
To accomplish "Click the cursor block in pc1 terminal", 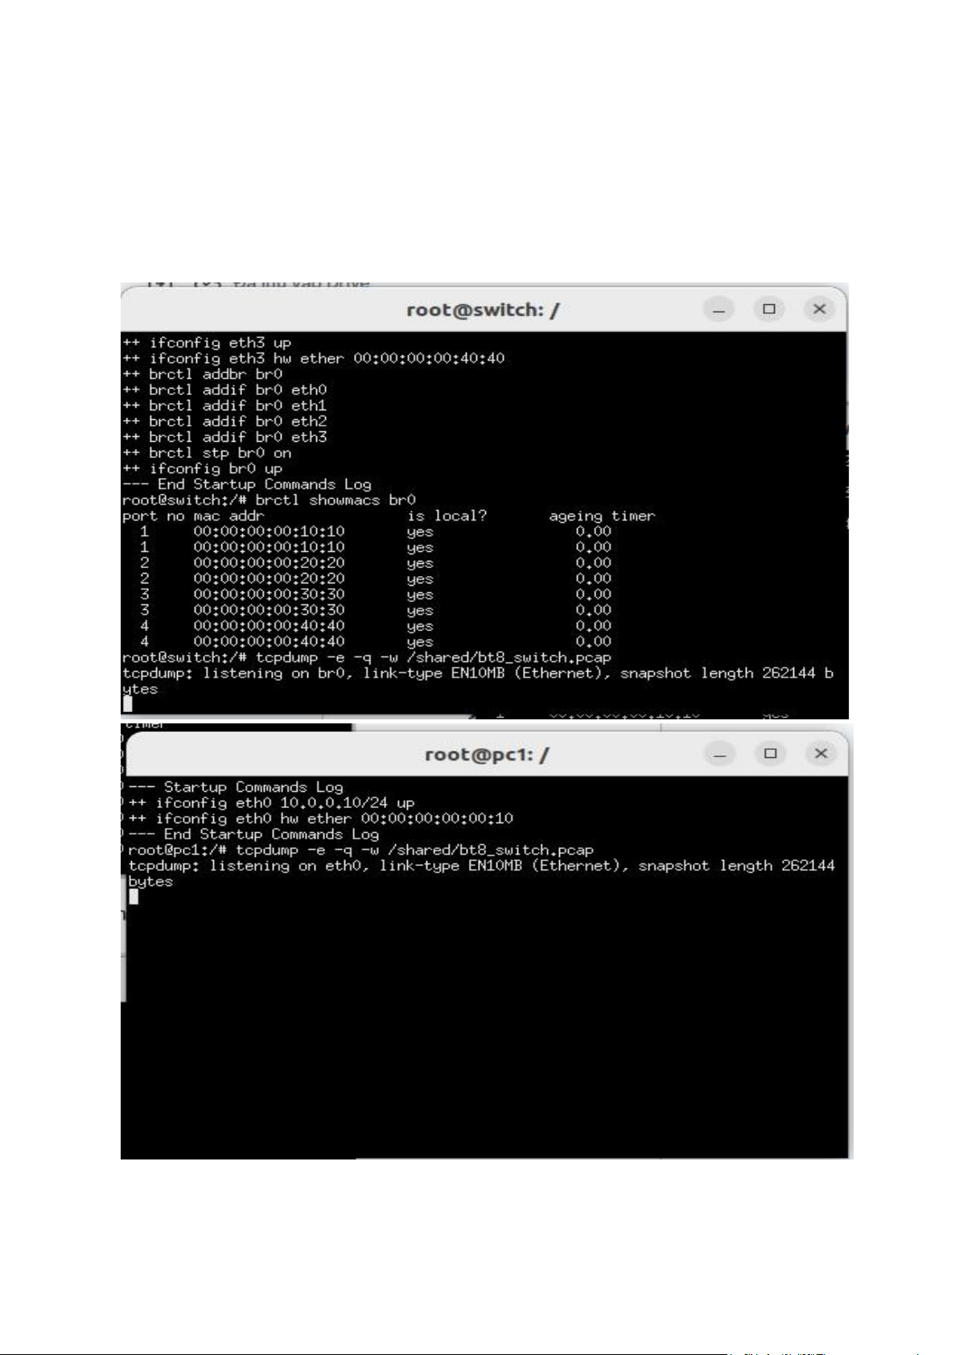I will [134, 896].
